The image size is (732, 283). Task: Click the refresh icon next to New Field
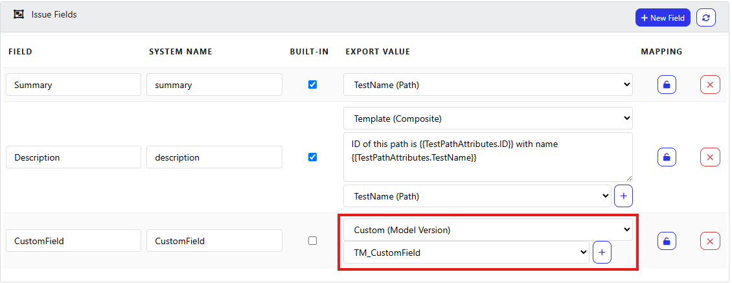pyautogui.click(x=706, y=17)
